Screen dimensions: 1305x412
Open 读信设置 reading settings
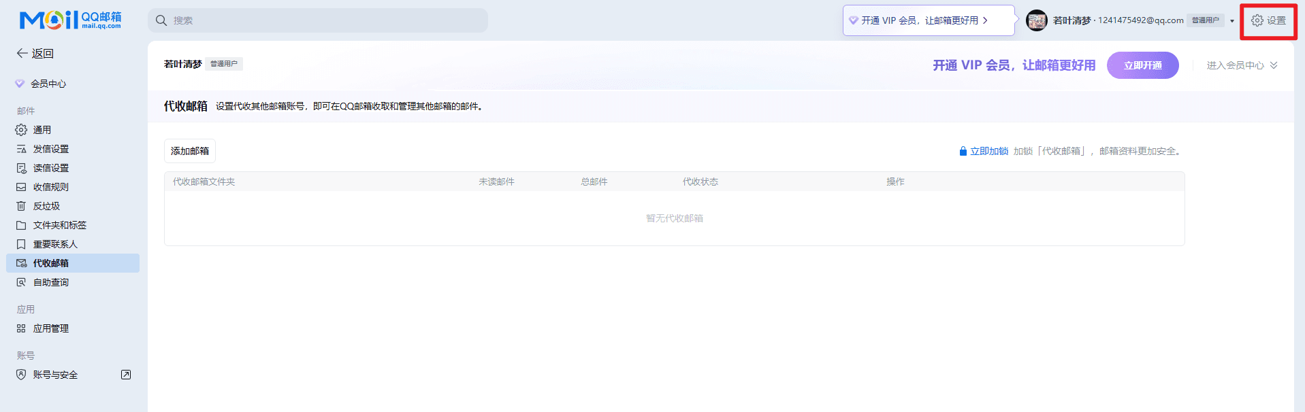coord(50,168)
